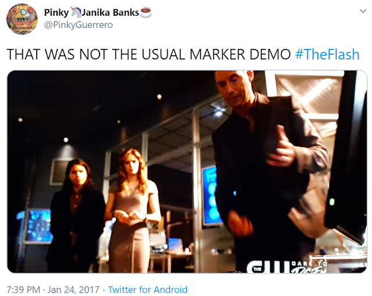The height and width of the screenshot is (296, 372).
Task: Click the word Pinky in display name
Action: click(56, 13)
